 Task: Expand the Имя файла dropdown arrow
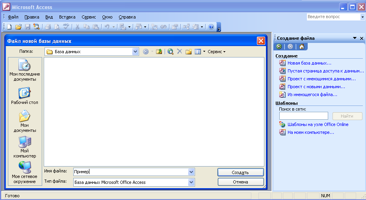[x=191, y=172]
